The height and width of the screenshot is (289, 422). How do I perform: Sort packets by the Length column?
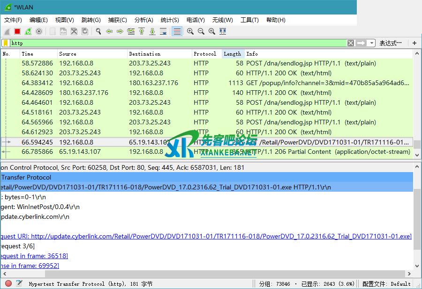click(233, 54)
